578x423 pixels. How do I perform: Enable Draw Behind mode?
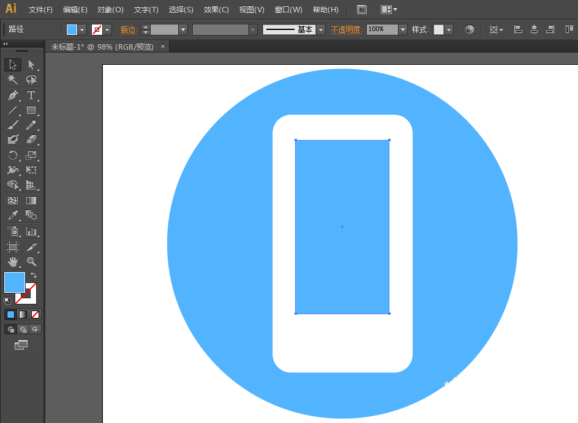click(23, 329)
